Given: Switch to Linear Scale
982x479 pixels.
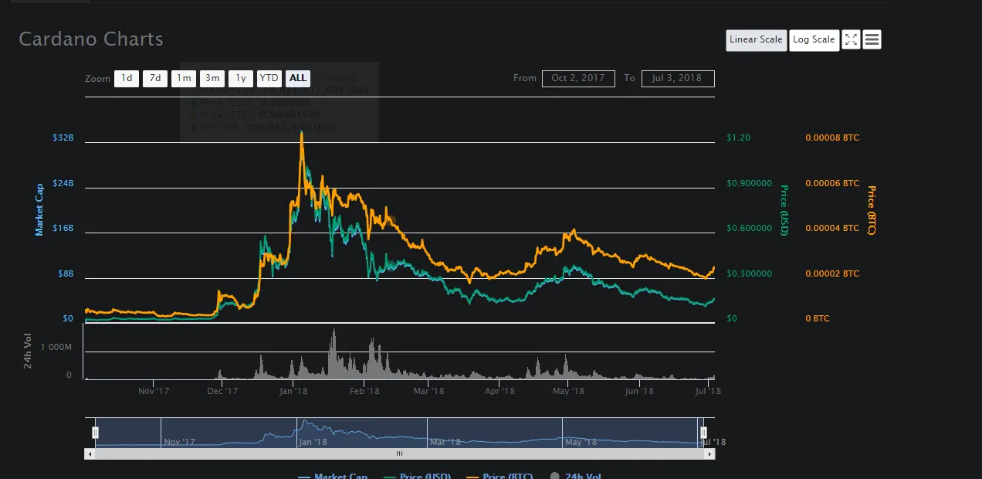Looking at the screenshot, I should (x=756, y=40).
